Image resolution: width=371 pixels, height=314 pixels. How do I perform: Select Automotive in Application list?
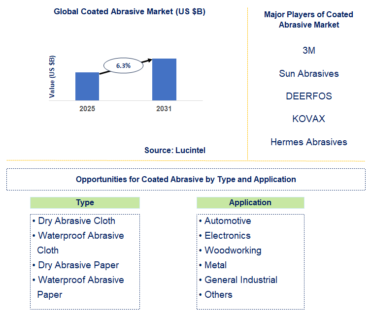point(228,221)
